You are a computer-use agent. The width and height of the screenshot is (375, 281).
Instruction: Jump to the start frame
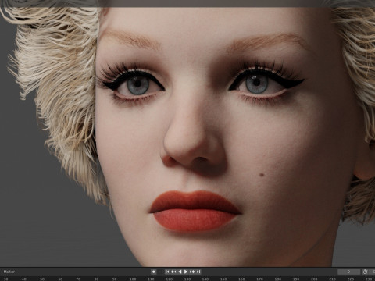167,272
